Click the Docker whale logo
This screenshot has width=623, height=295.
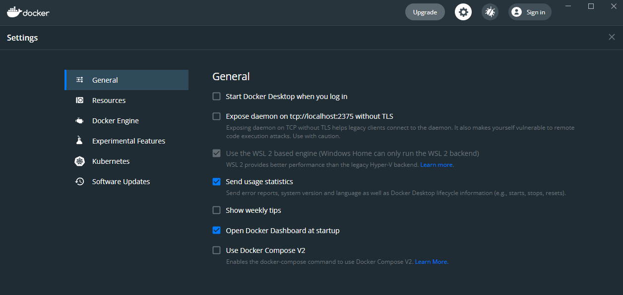tap(28, 12)
